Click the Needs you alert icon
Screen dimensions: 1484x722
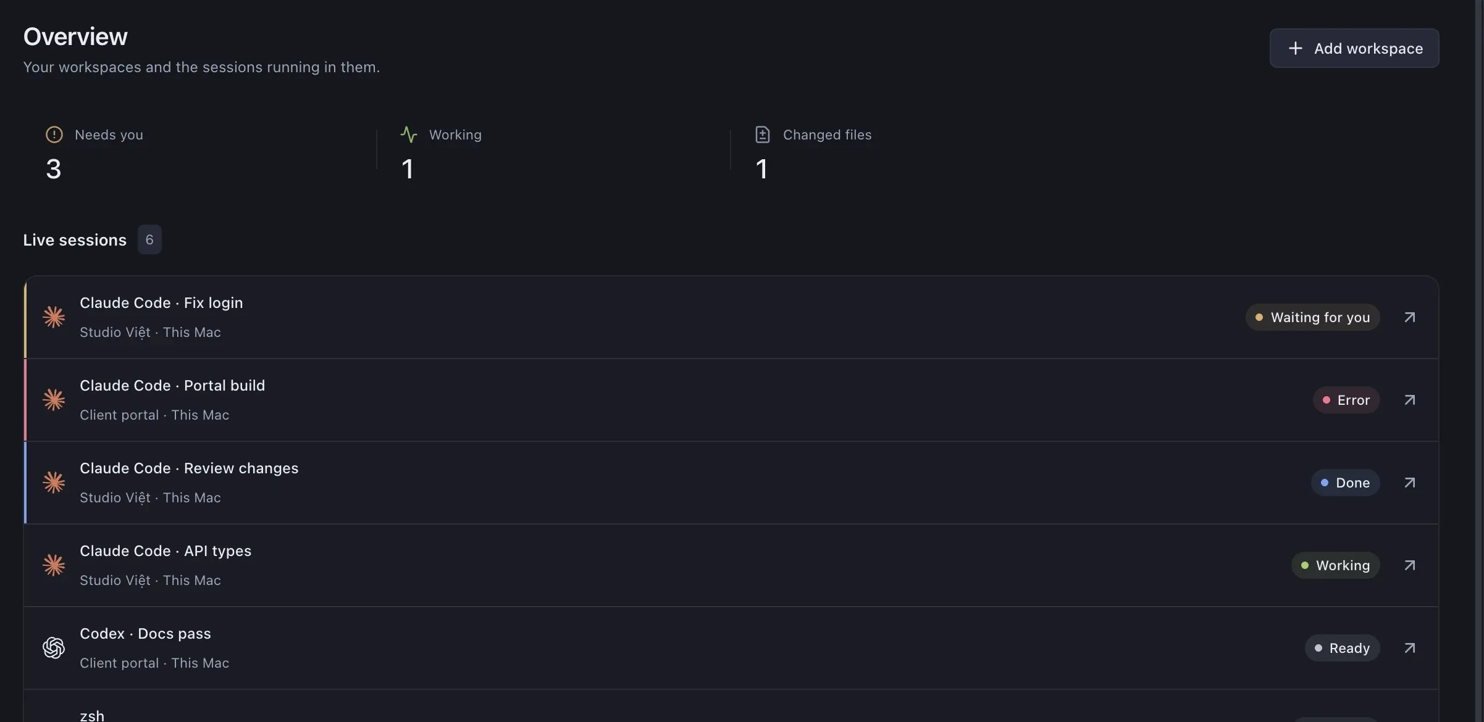[54, 135]
